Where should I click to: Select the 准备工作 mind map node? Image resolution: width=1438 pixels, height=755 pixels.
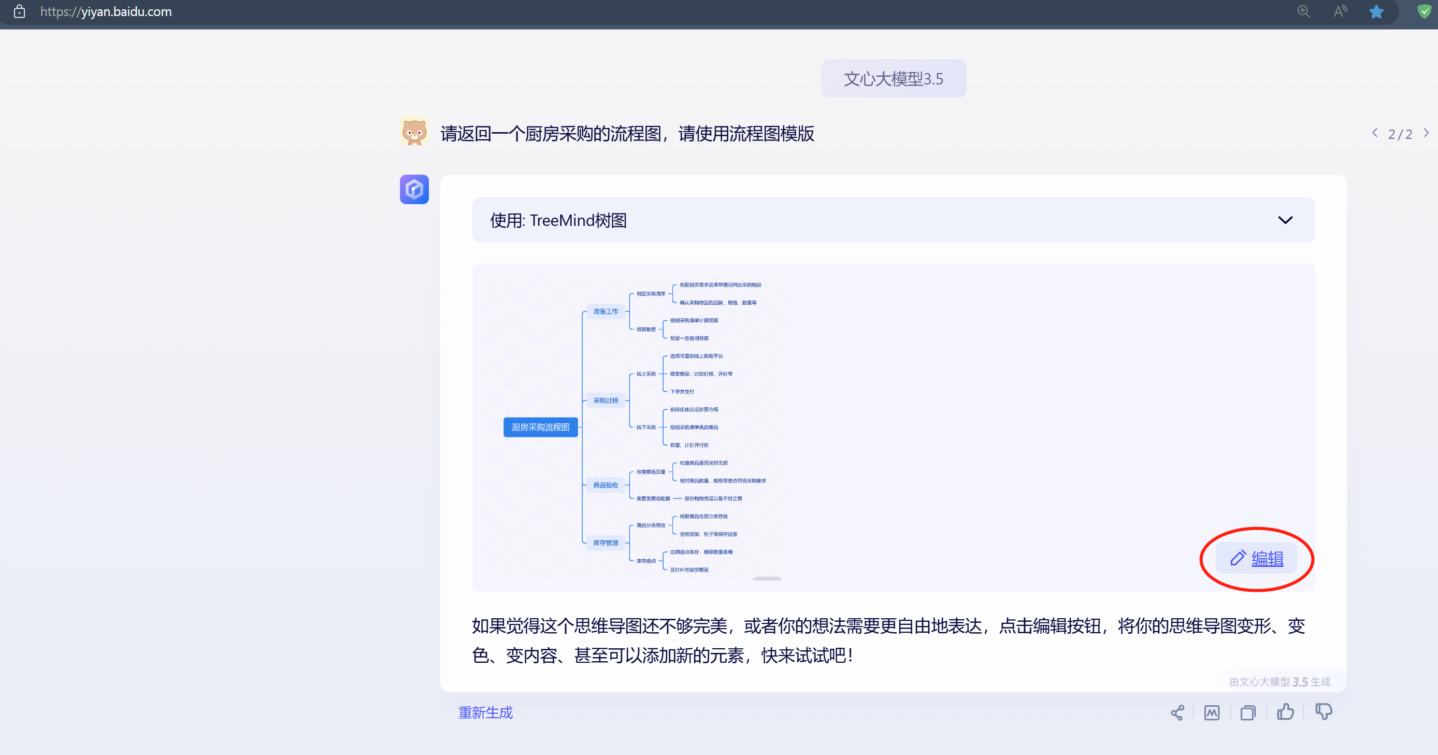click(x=606, y=311)
